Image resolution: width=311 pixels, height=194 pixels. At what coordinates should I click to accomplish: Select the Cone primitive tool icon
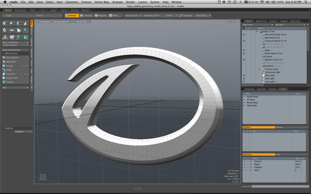[x=26, y=24]
